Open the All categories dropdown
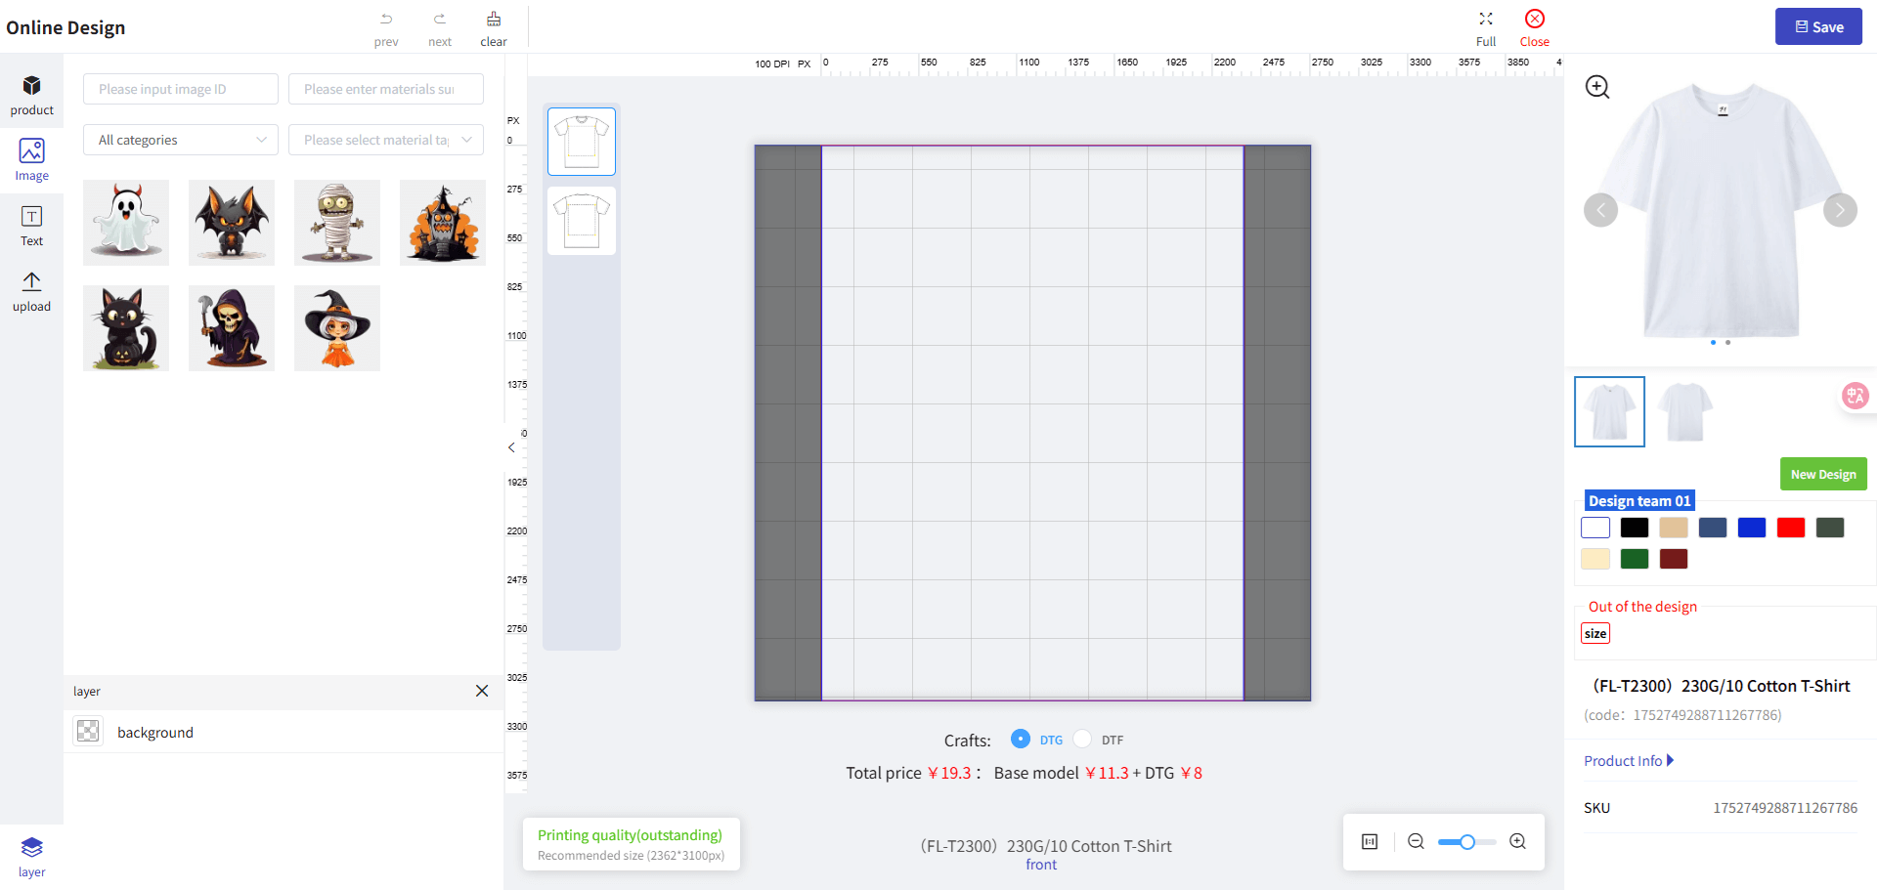 point(181,140)
